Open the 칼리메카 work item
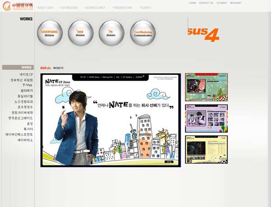The height and width of the screenshot is (207, 271). 27,91
